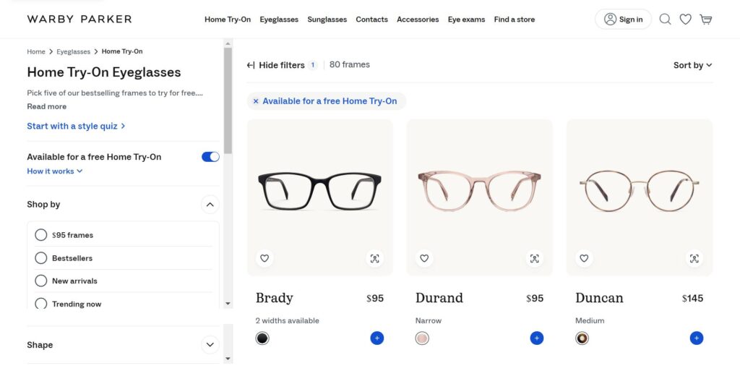
Task: Open Find a store menu item
Action: (515, 20)
